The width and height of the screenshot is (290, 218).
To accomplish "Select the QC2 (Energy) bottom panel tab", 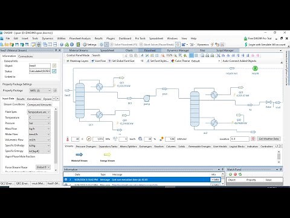I will [7, 183].
